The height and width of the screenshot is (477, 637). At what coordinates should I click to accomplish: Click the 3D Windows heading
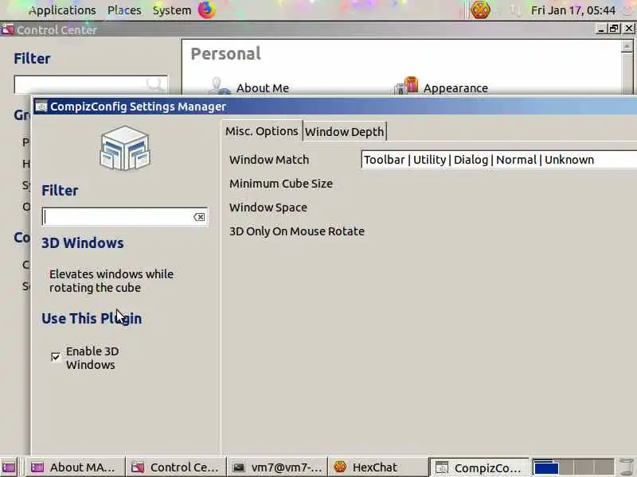pyautogui.click(x=83, y=243)
